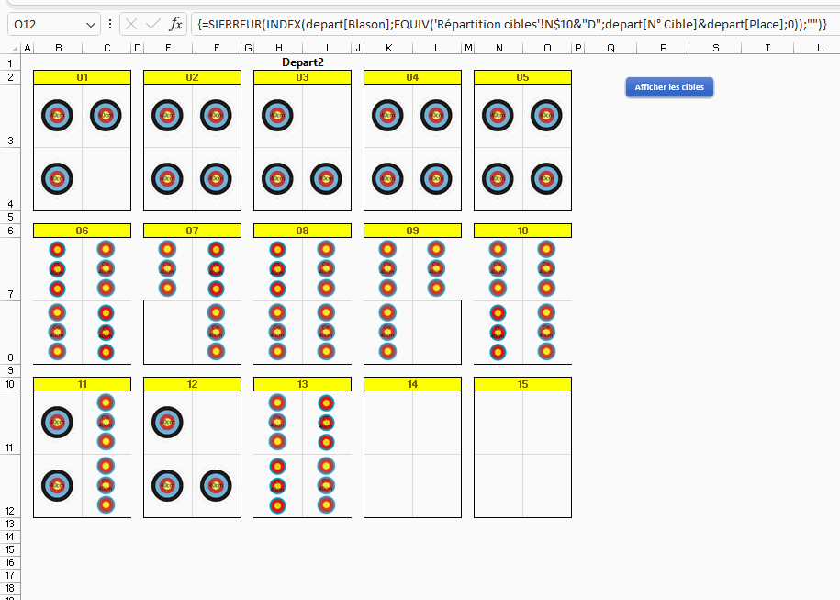Click the top-left target image in block 01
840x600 pixels.
(57, 115)
